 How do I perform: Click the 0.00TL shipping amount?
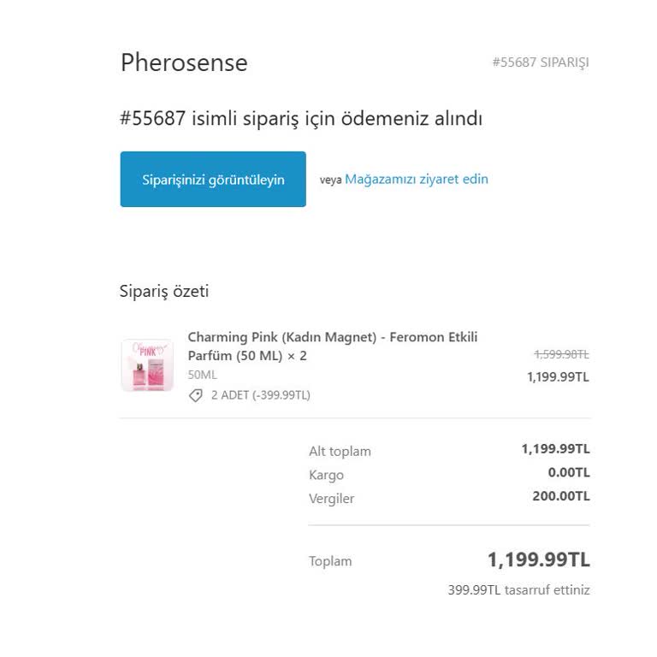click(x=569, y=472)
